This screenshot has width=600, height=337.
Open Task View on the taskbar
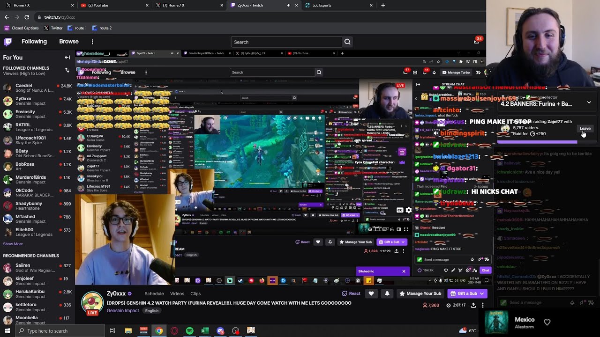tap(112, 331)
